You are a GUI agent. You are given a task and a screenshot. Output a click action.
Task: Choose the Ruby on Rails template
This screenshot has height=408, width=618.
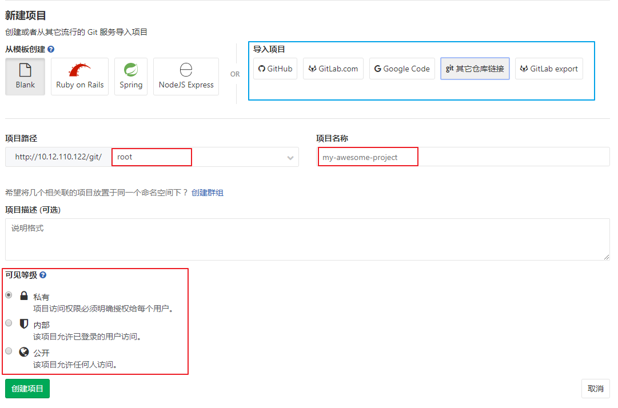point(79,71)
